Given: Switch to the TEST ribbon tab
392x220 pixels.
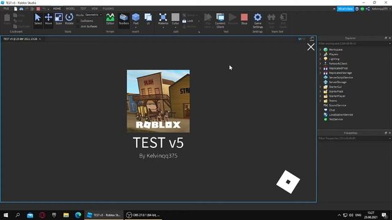Looking at the screenshot, I should (83, 9).
